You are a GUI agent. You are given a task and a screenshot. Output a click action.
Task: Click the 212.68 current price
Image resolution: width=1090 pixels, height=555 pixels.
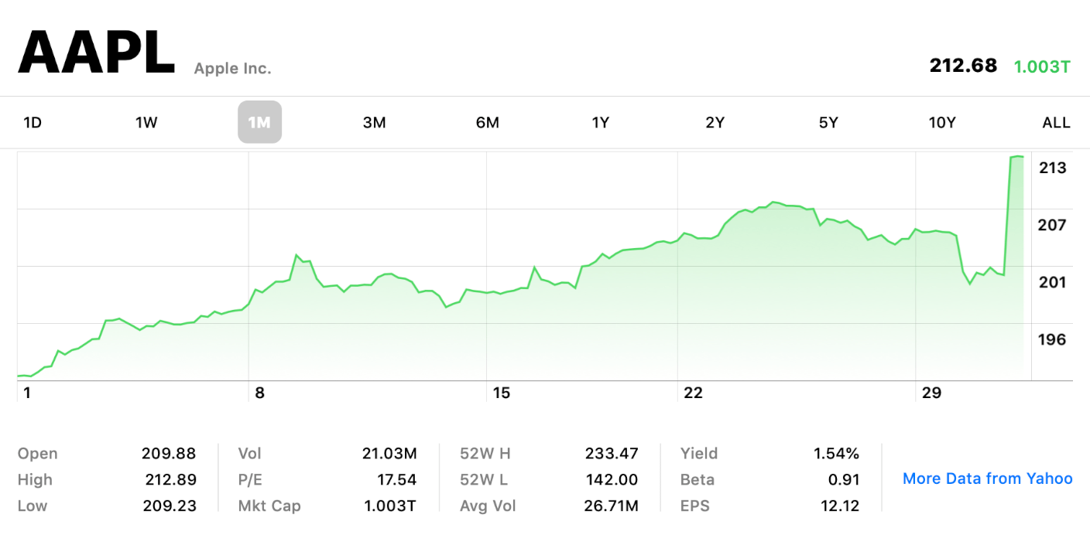pyautogui.click(x=963, y=66)
